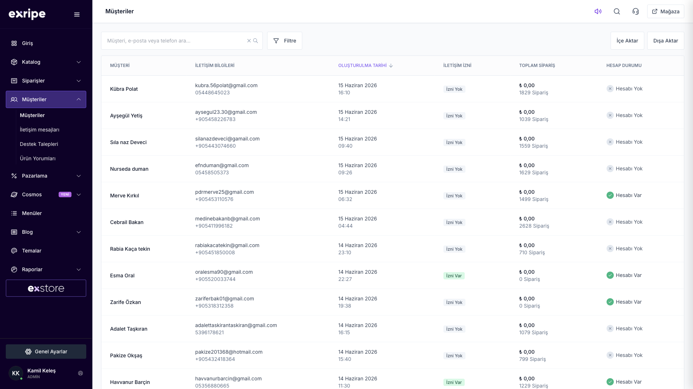Toggle the sidebar hamburger menu icon
The height and width of the screenshot is (389, 693).
(x=77, y=14)
